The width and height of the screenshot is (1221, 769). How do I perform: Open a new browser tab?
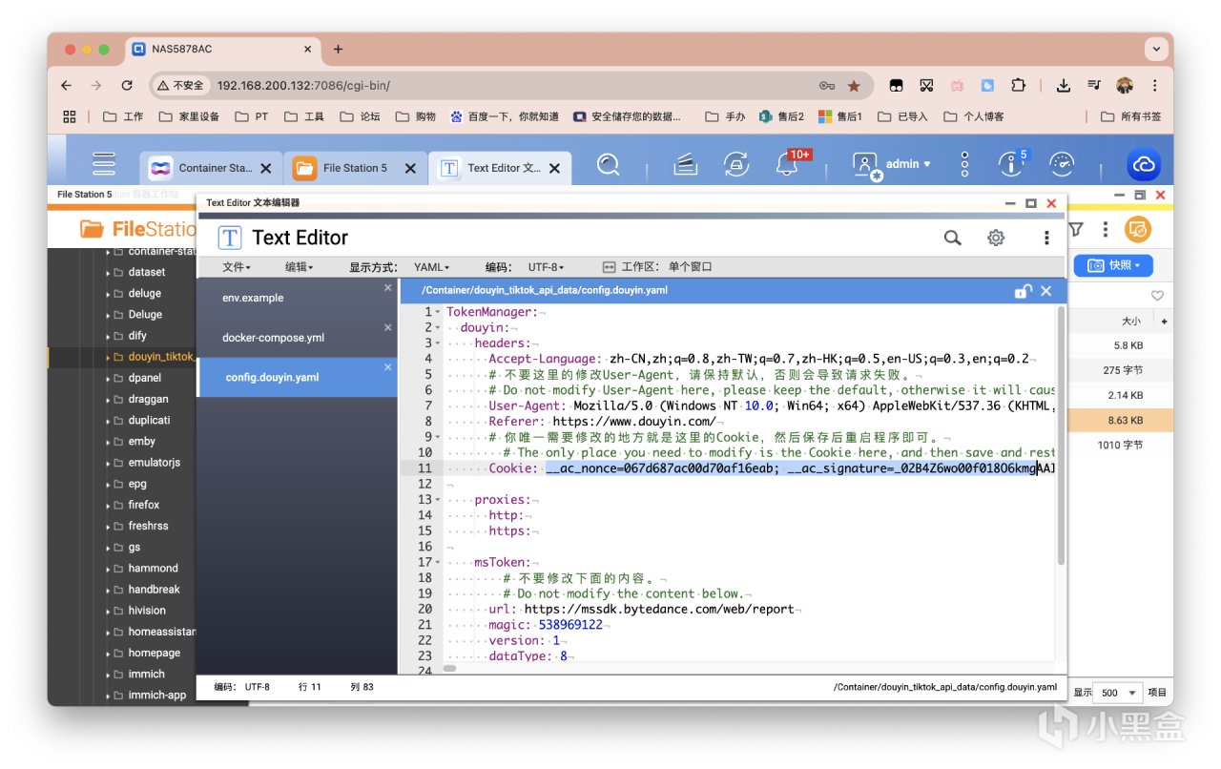click(338, 50)
